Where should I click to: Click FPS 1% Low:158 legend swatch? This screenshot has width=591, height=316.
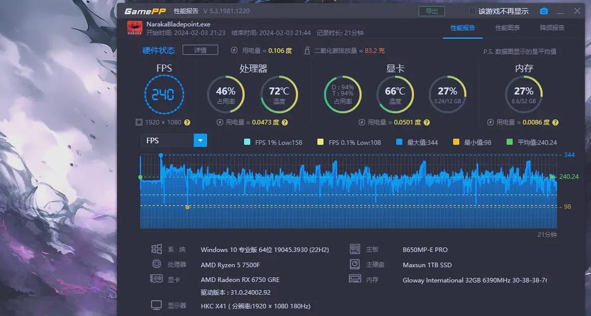point(247,142)
